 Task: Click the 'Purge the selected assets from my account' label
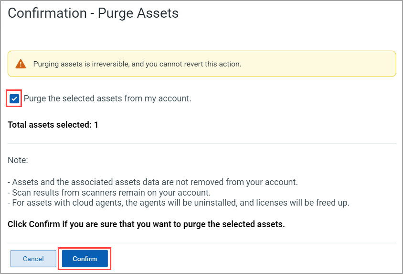(107, 99)
